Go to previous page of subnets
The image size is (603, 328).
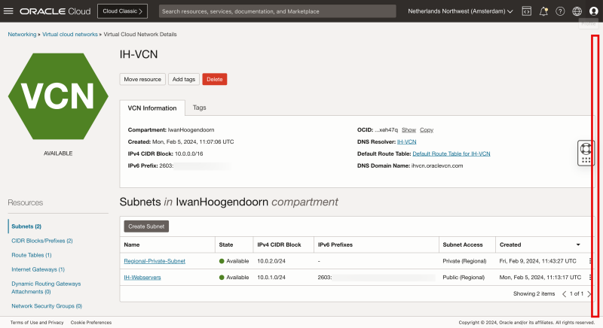(x=564, y=294)
